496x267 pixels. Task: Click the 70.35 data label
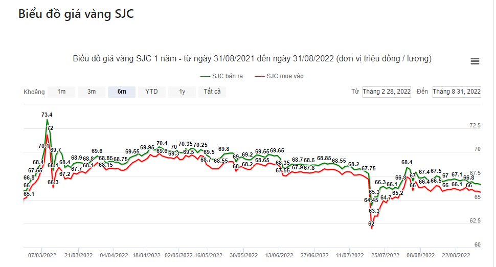click(186, 144)
